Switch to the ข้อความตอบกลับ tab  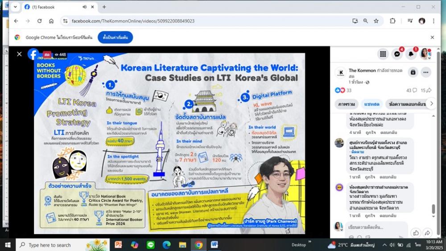(407, 104)
